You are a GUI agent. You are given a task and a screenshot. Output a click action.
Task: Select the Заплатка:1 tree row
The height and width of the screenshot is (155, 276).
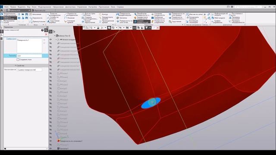63,149
